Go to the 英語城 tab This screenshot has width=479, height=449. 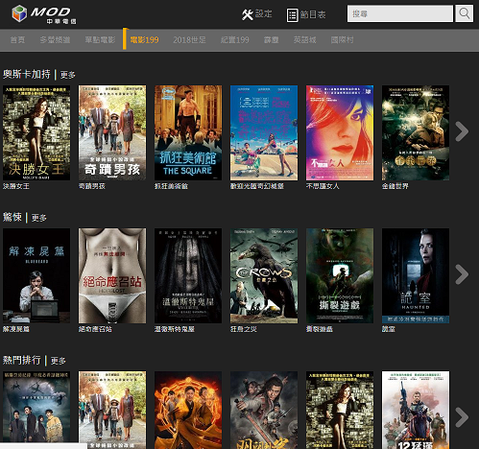click(x=304, y=40)
